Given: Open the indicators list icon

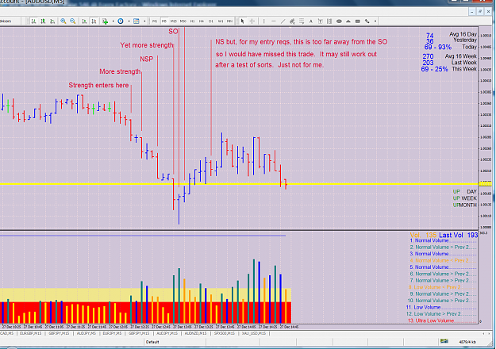Looking at the screenshot, I should pyautogui.click(x=105, y=21).
